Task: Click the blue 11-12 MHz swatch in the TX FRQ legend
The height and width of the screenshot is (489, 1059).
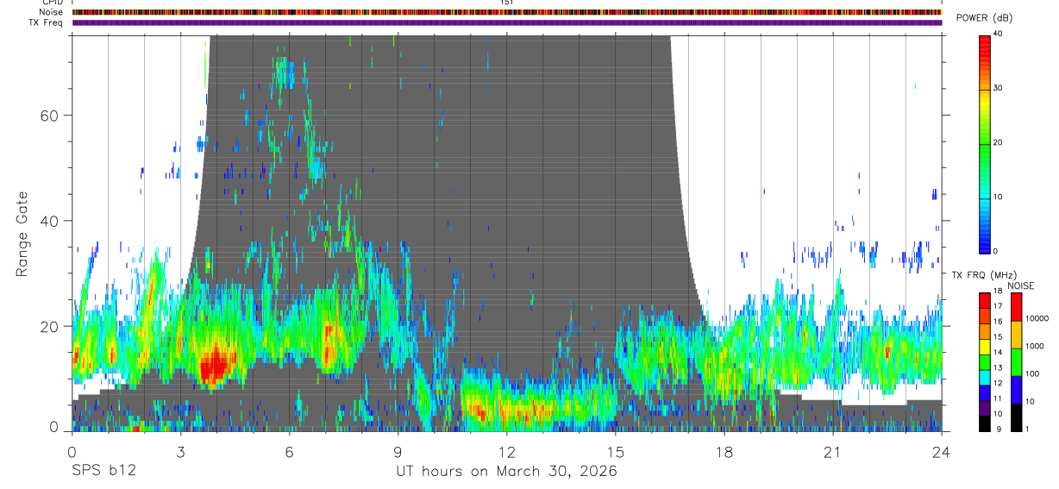Action: tap(984, 393)
